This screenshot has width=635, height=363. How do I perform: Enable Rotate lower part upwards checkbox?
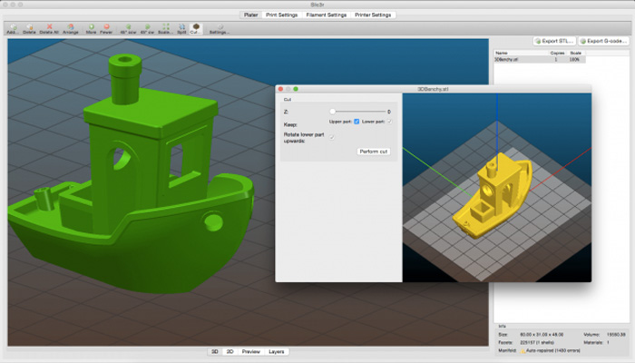[332, 137]
